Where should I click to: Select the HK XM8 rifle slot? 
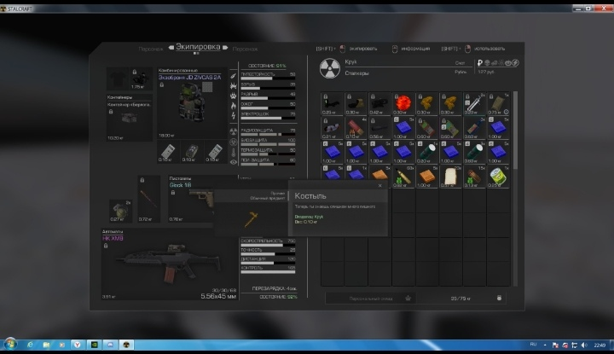[x=169, y=264]
